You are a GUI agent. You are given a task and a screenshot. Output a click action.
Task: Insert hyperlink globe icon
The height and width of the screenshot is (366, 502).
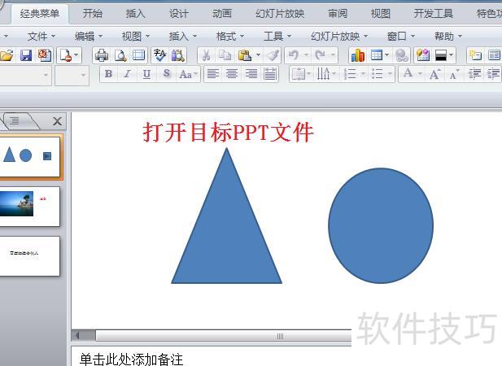click(401, 55)
